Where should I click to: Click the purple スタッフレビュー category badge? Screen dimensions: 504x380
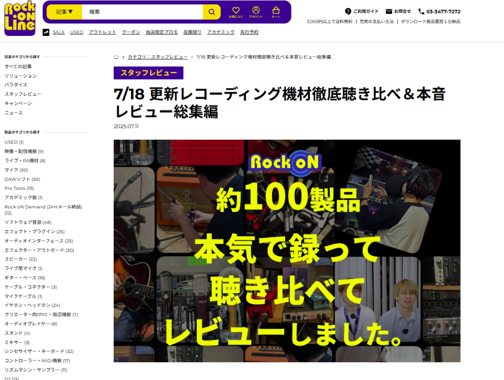(149, 73)
